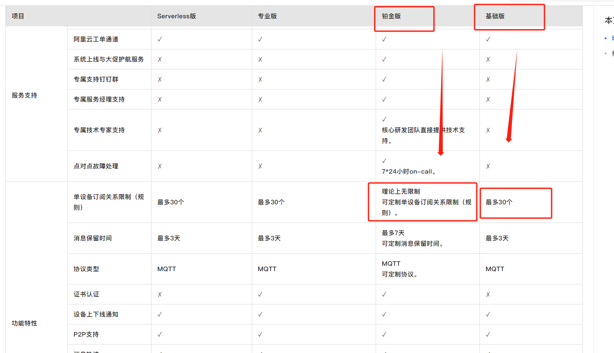Click the 专属支持钉钉群 check mark under 铂金版
Viewport: 614px width, 353px height.
[384, 79]
